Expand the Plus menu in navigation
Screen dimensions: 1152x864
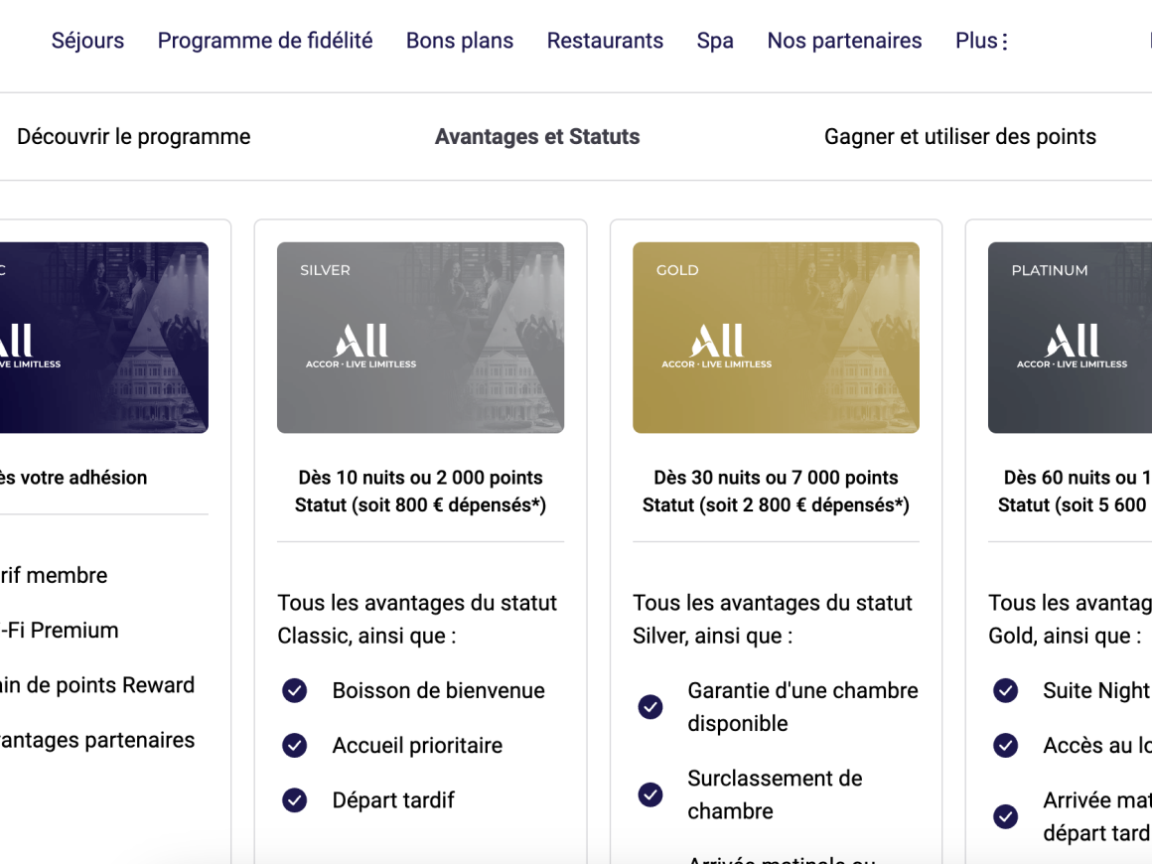pos(981,41)
